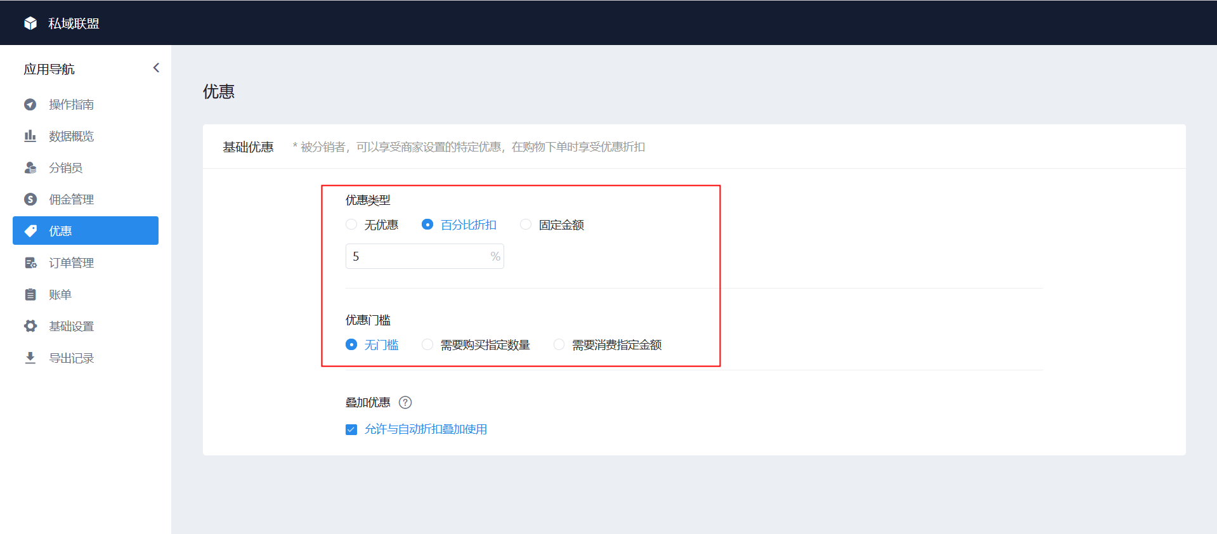Select 无门槛 threshold option

351,344
